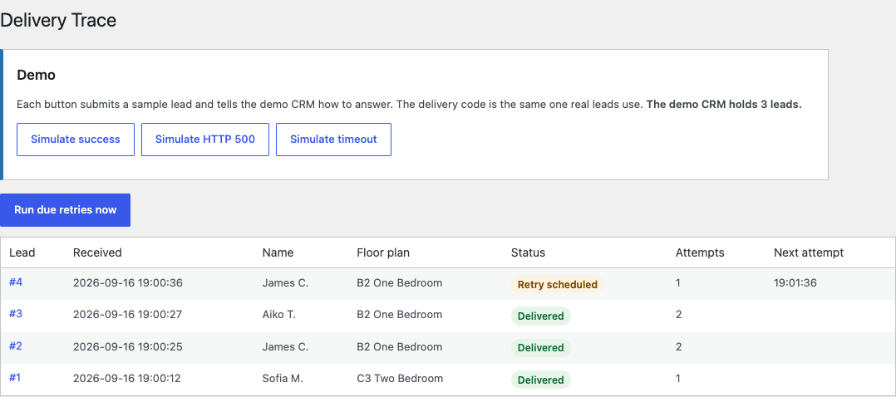Select name James C. in lead #4 row
Screen dimensions: 896x397
286,282
